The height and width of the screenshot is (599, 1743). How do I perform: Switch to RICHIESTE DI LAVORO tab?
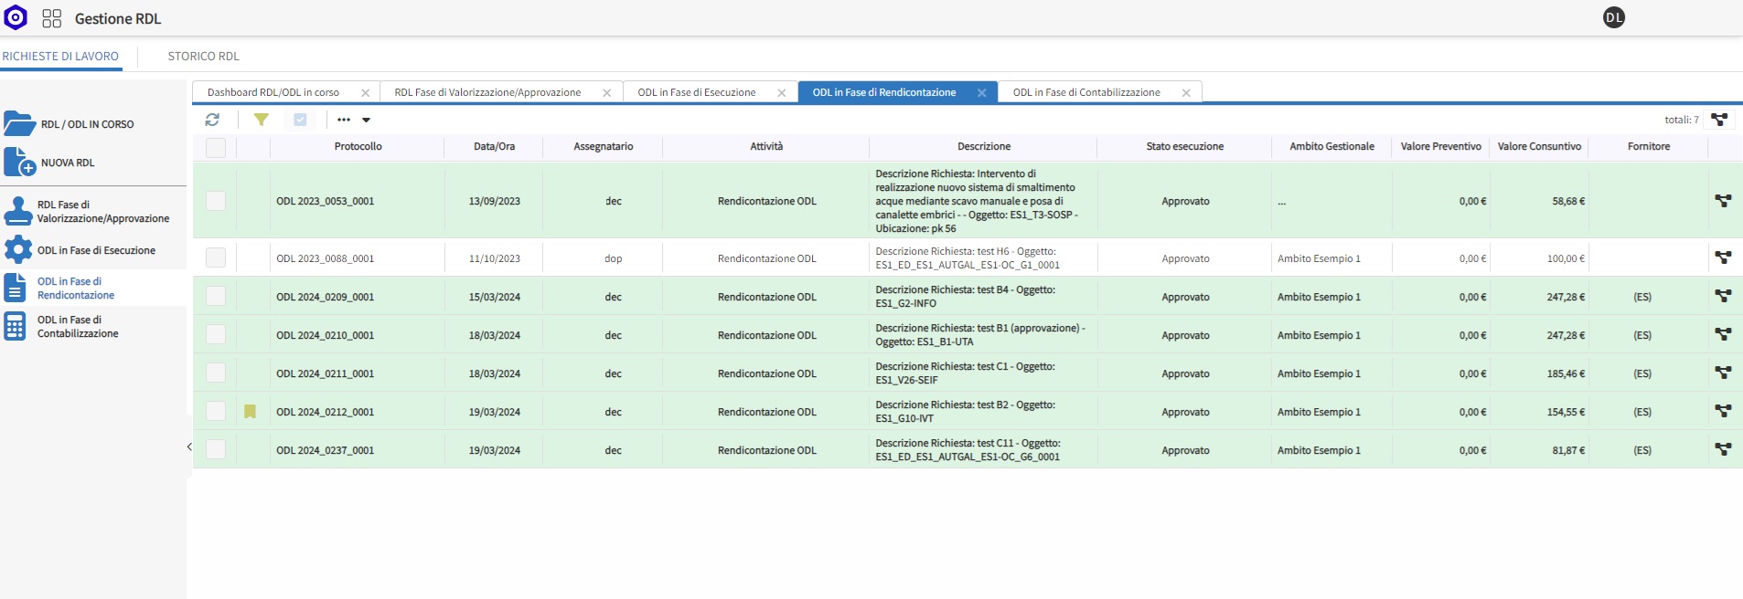pos(60,57)
